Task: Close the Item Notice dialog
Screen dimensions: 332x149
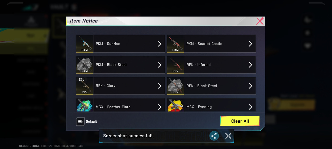Action: 260,21
